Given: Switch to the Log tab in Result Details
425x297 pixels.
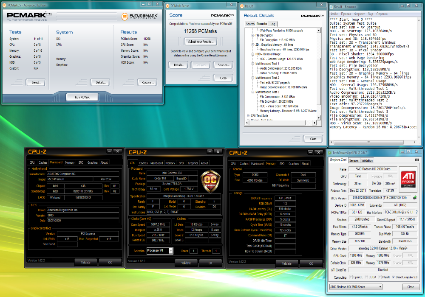Looking at the screenshot, I should pyautogui.click(x=273, y=24).
